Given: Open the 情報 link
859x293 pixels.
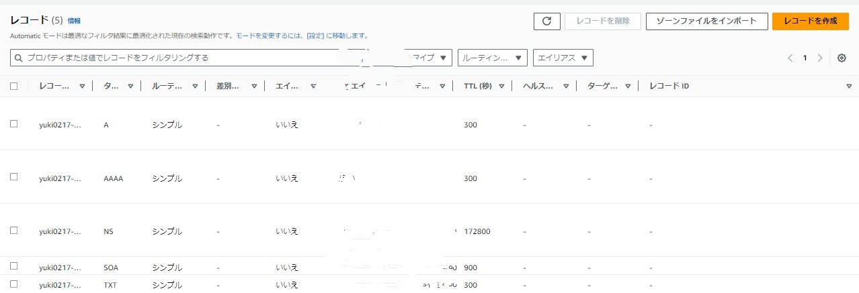Looking at the screenshot, I should 74,21.
